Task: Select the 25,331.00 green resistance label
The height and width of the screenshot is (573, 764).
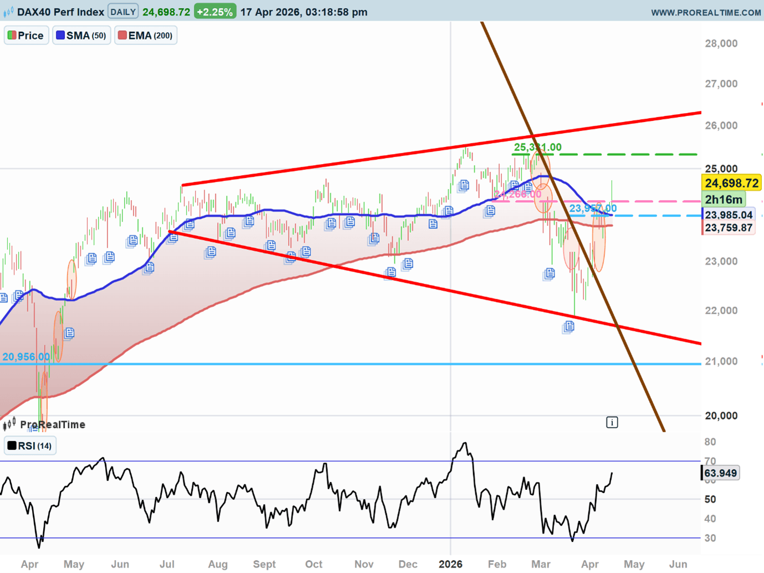Action: point(537,147)
